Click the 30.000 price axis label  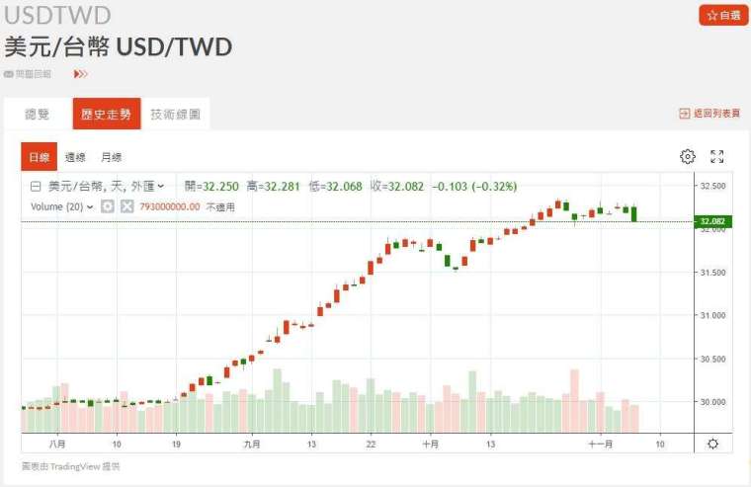tap(712, 402)
